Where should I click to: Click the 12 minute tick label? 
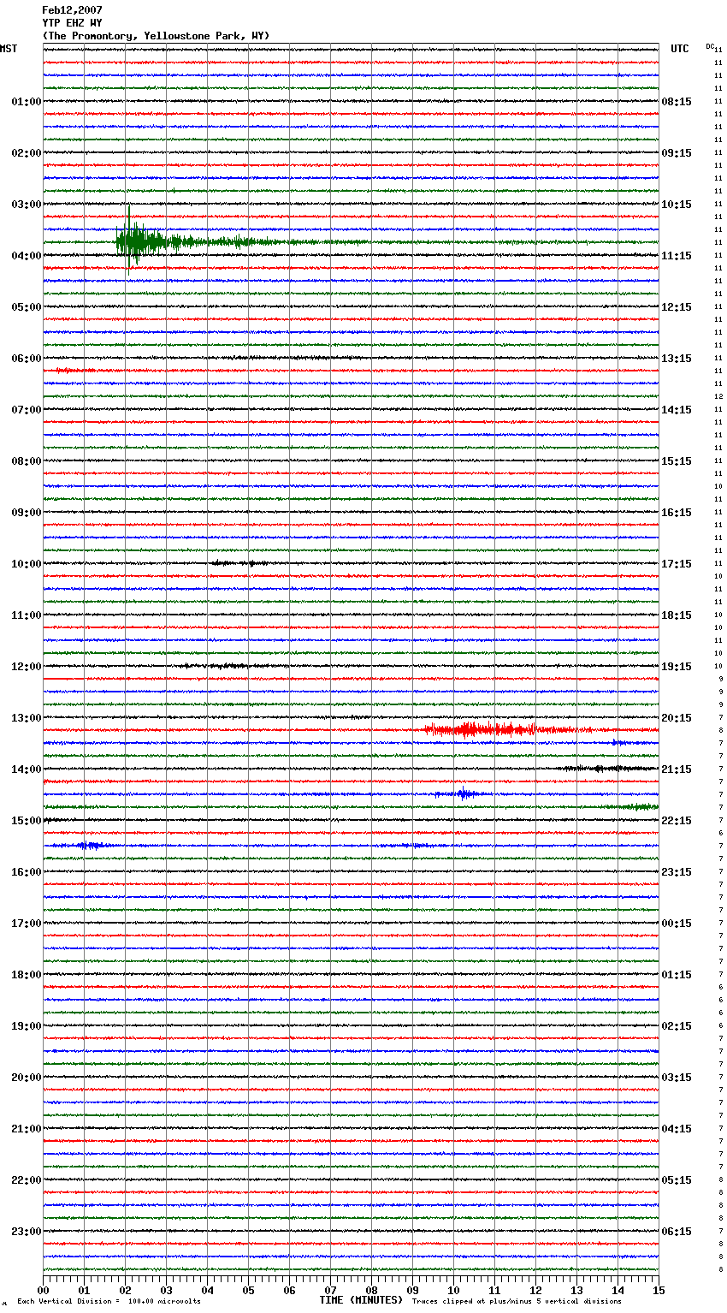click(x=536, y=1290)
